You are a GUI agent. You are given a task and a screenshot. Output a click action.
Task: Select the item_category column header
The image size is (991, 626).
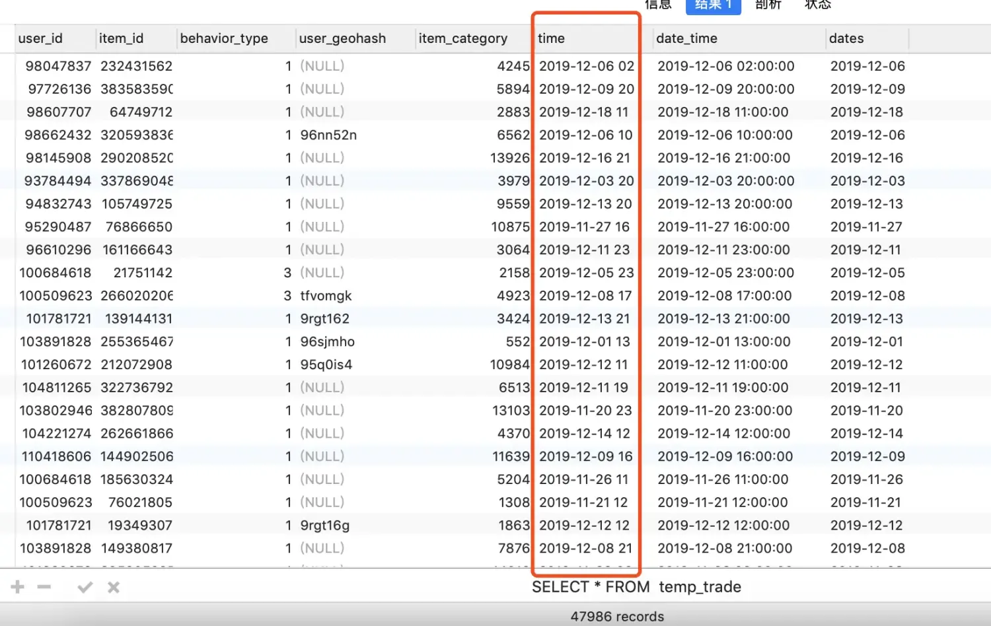pos(462,38)
